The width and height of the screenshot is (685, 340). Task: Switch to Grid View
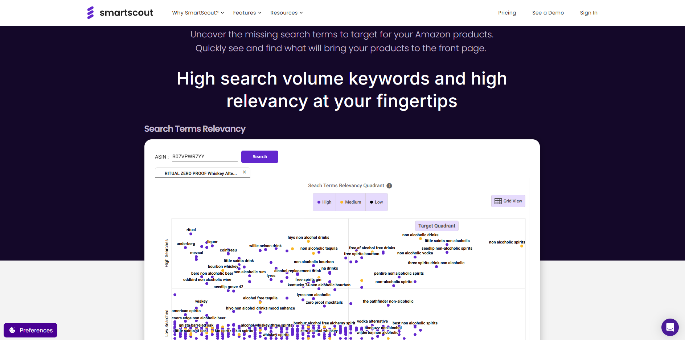click(508, 201)
